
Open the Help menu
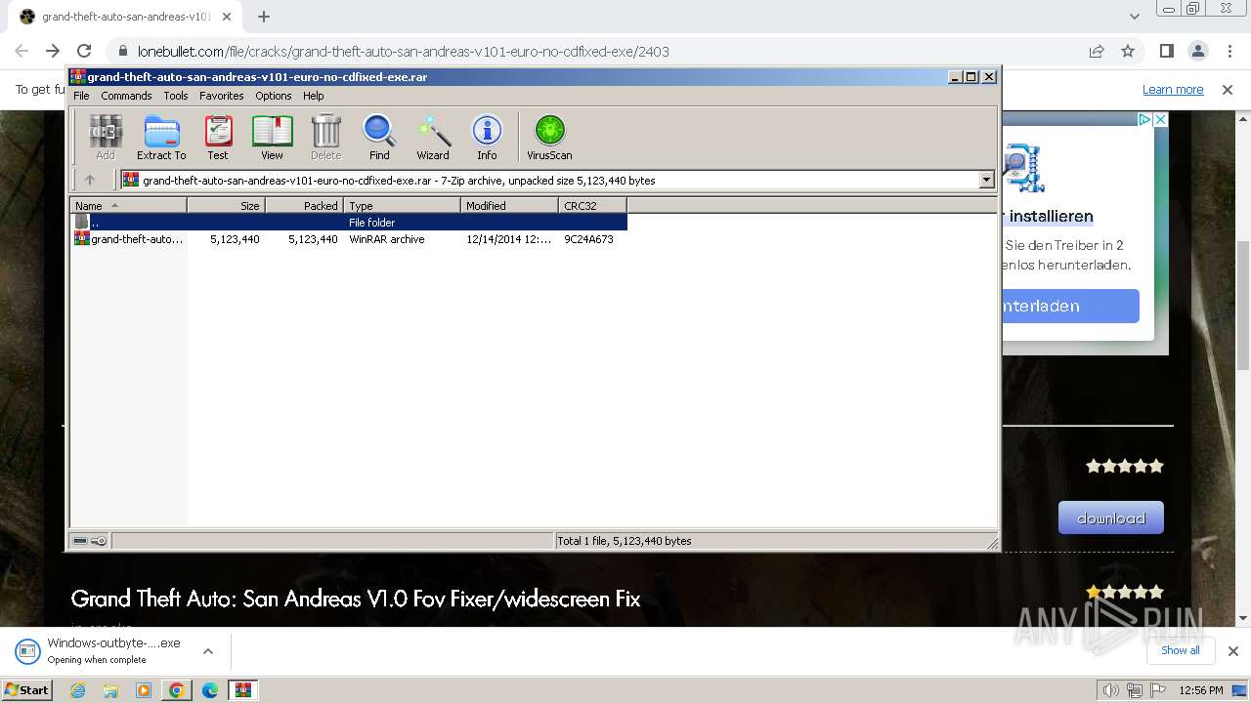[313, 96]
